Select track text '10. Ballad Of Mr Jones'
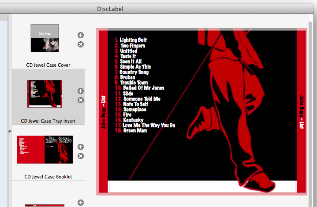The image size is (317, 207). click(x=139, y=88)
